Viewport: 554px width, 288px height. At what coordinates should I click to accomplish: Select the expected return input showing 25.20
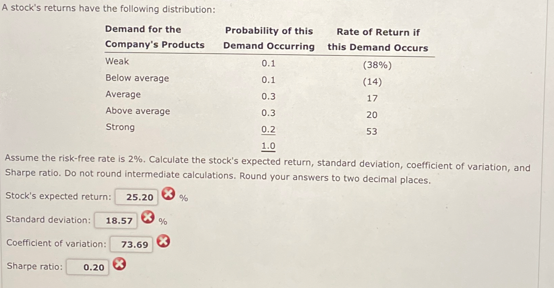136,197
